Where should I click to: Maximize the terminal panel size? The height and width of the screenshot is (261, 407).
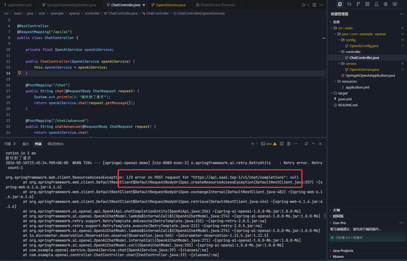click(x=313, y=144)
